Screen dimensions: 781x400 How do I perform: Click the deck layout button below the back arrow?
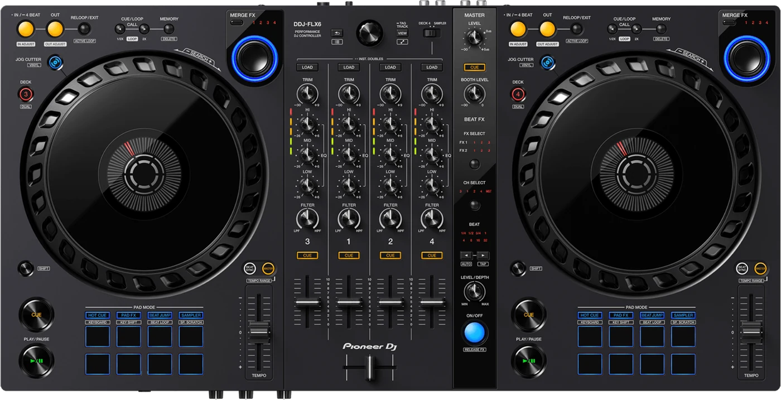click(338, 42)
